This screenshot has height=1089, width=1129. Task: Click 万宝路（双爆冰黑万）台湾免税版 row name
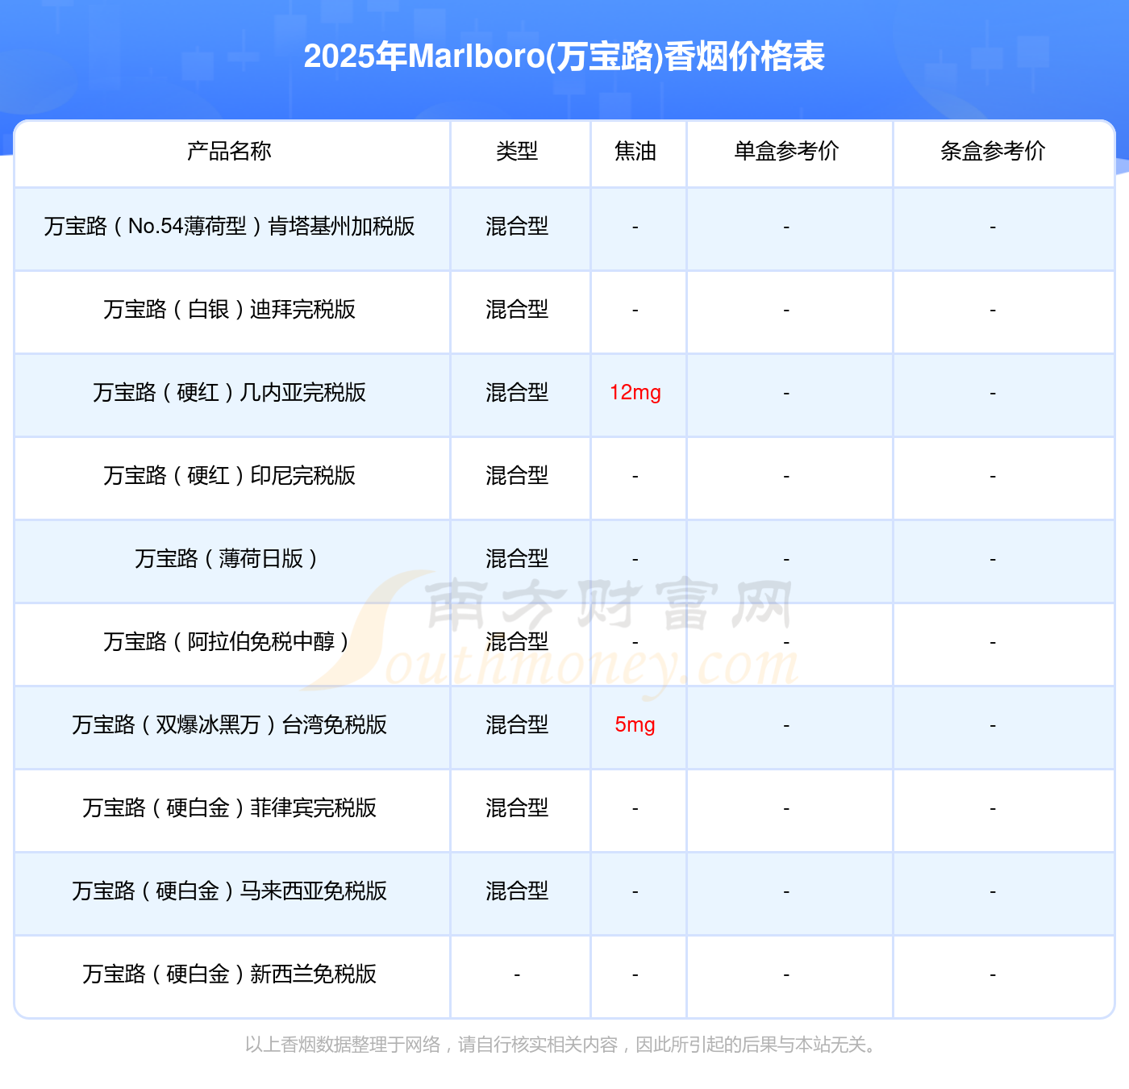[x=229, y=724]
